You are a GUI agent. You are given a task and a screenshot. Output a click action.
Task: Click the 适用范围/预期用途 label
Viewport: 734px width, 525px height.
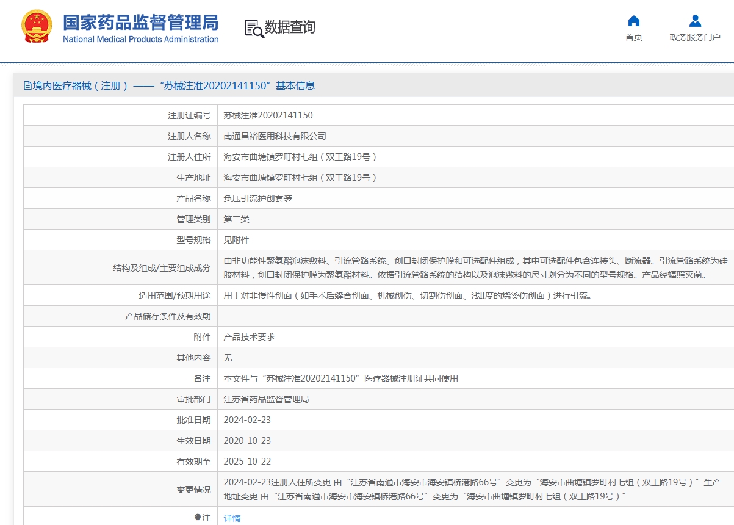click(175, 295)
